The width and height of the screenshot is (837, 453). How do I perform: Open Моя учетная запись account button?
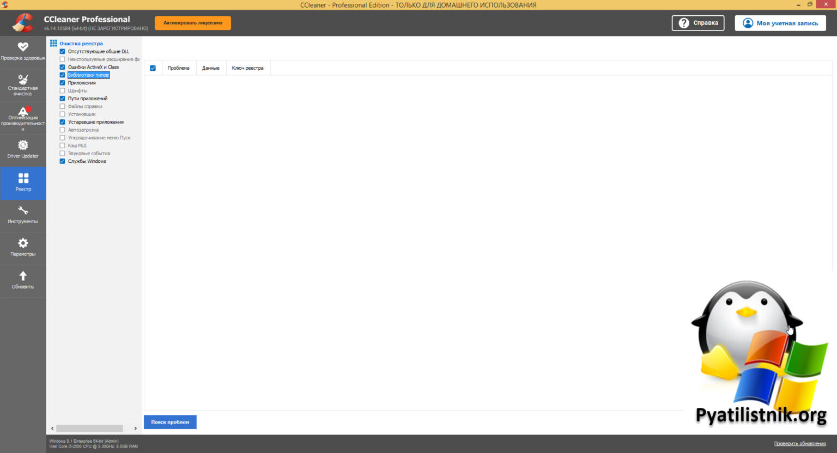[780, 23]
